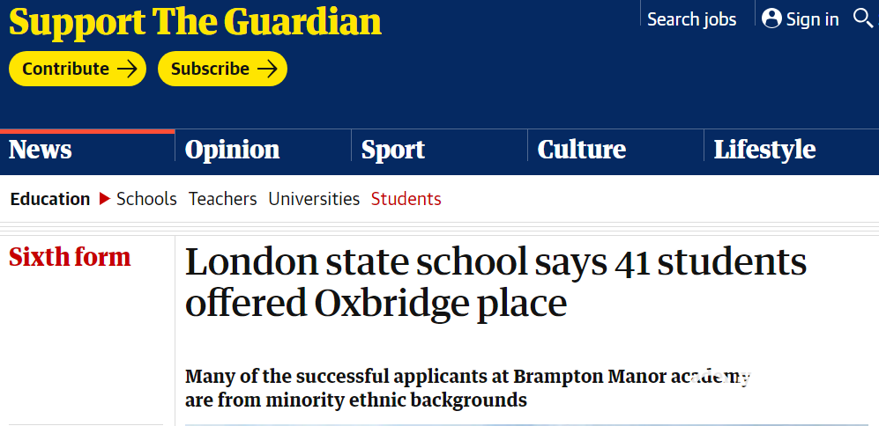The height and width of the screenshot is (426, 879).
Task: Click the Sixth form topic label
Action: (70, 257)
